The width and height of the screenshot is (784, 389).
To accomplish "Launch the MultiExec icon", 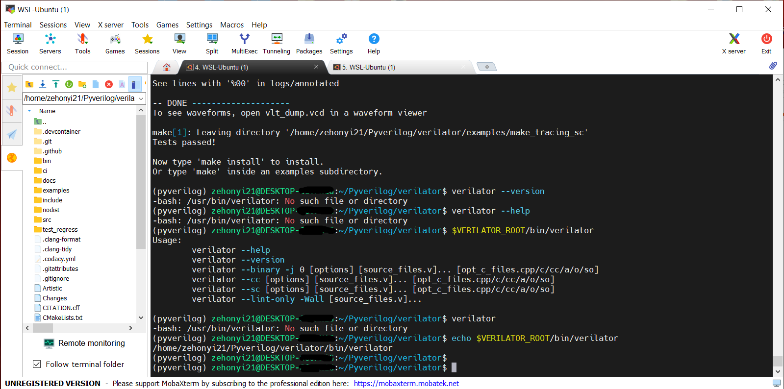I will [x=244, y=43].
